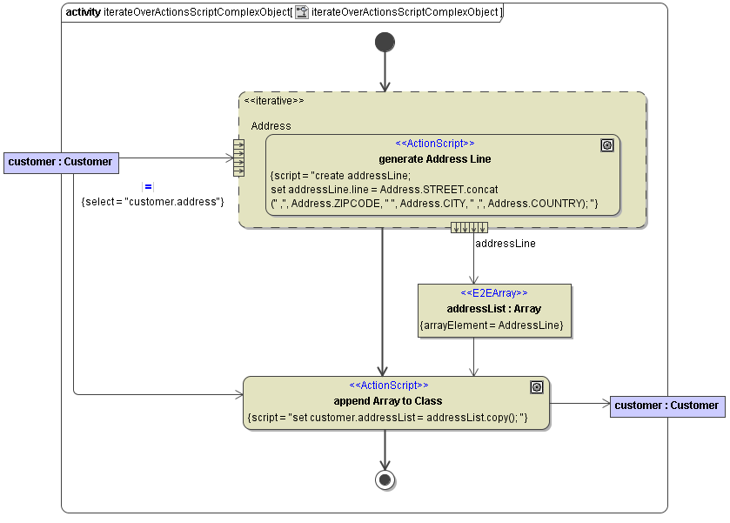Click the «E2EArray» stereotype label

pyautogui.click(x=494, y=294)
